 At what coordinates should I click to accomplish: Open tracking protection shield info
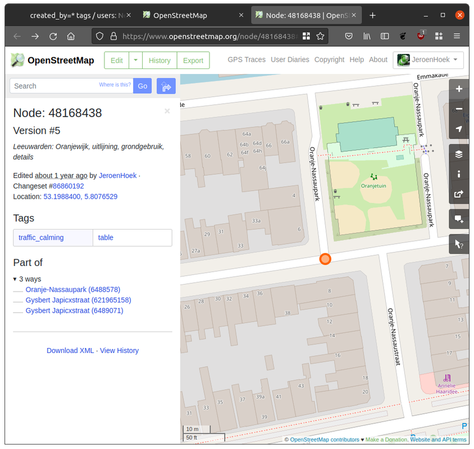tap(99, 36)
